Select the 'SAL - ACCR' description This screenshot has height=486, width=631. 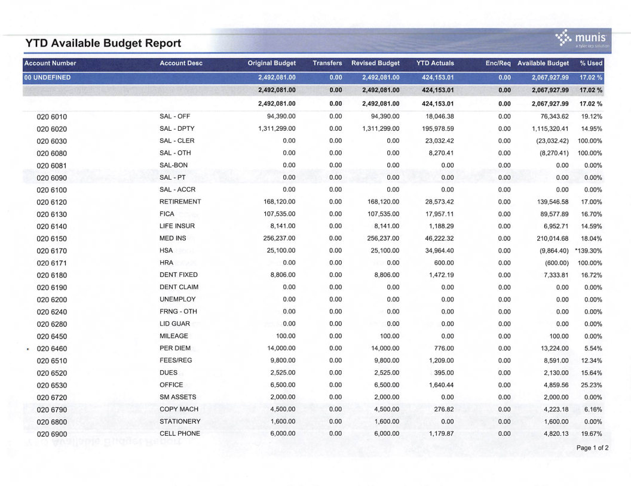pos(177,190)
